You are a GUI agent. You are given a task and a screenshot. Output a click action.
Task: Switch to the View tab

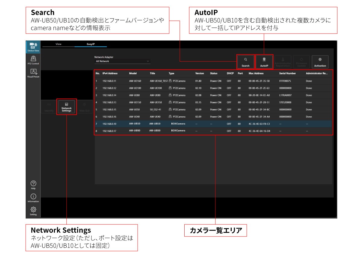pyautogui.click(x=59, y=44)
